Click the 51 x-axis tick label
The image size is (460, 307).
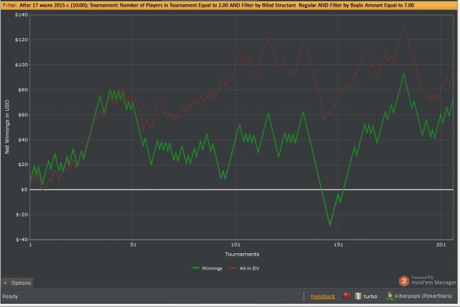click(133, 245)
